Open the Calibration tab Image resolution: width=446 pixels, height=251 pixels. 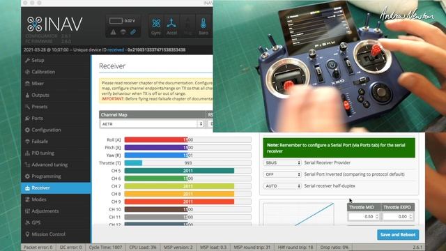(56, 72)
